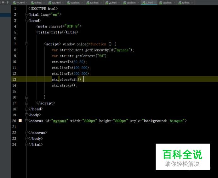
Task: Switch to the te.html tab
Action: [38, 3]
